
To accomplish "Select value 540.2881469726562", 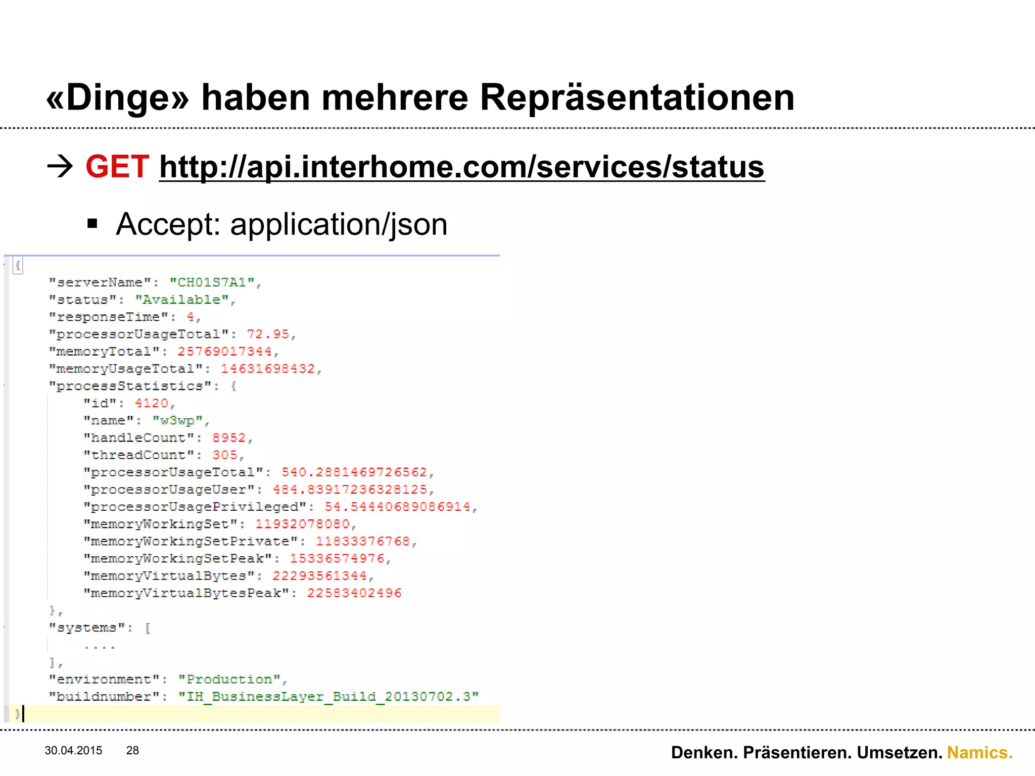I will point(354,472).
